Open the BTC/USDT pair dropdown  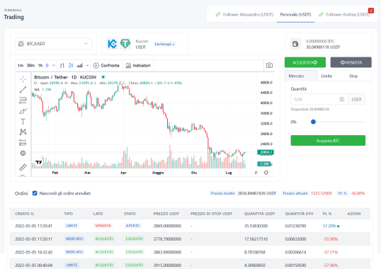[53, 44]
